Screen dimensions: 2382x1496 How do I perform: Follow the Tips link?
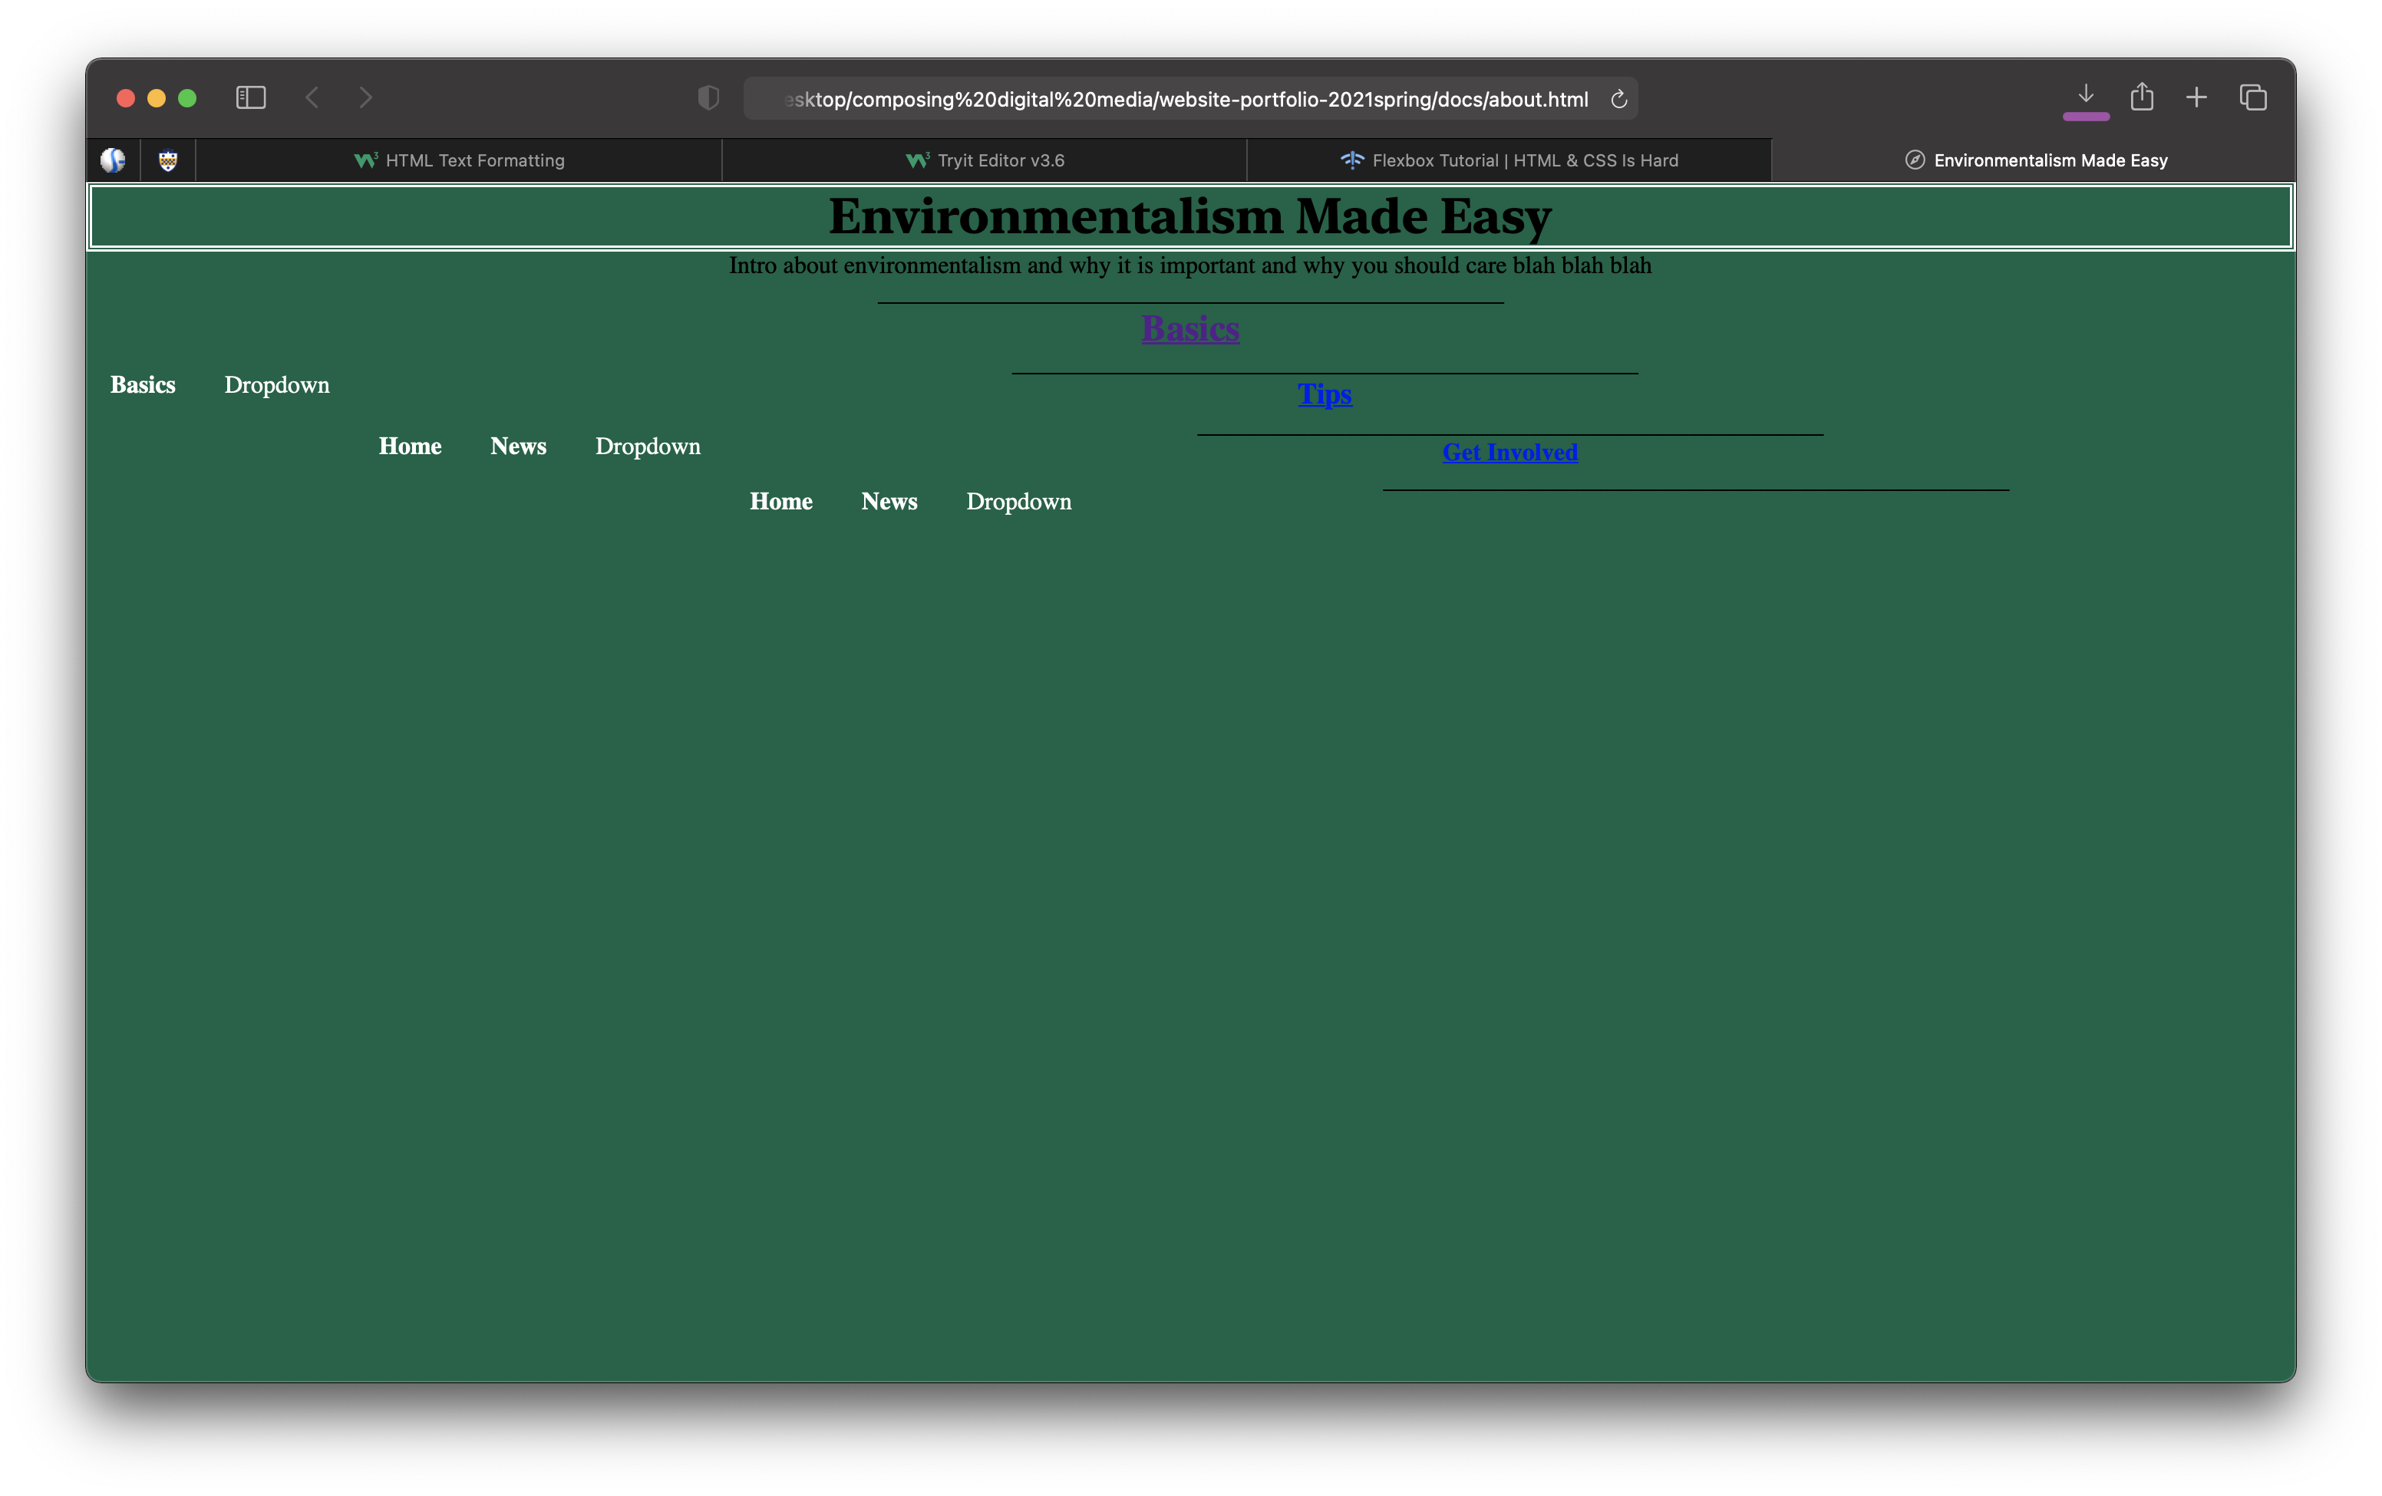pos(1325,394)
